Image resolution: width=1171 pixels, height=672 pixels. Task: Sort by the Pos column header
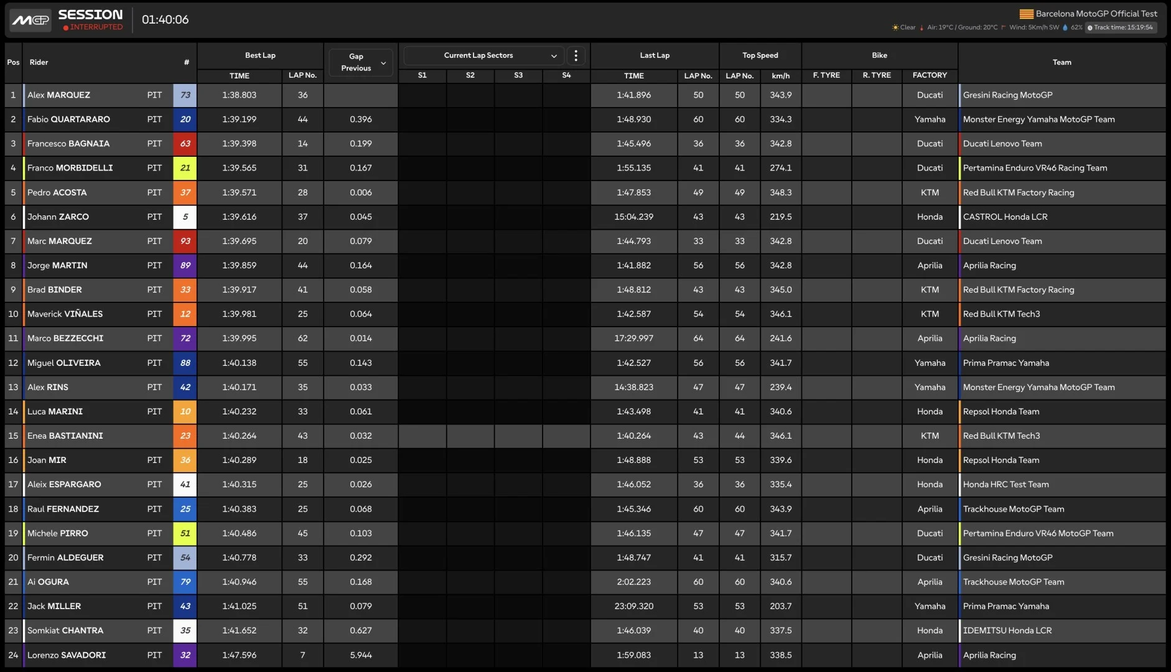click(x=13, y=62)
